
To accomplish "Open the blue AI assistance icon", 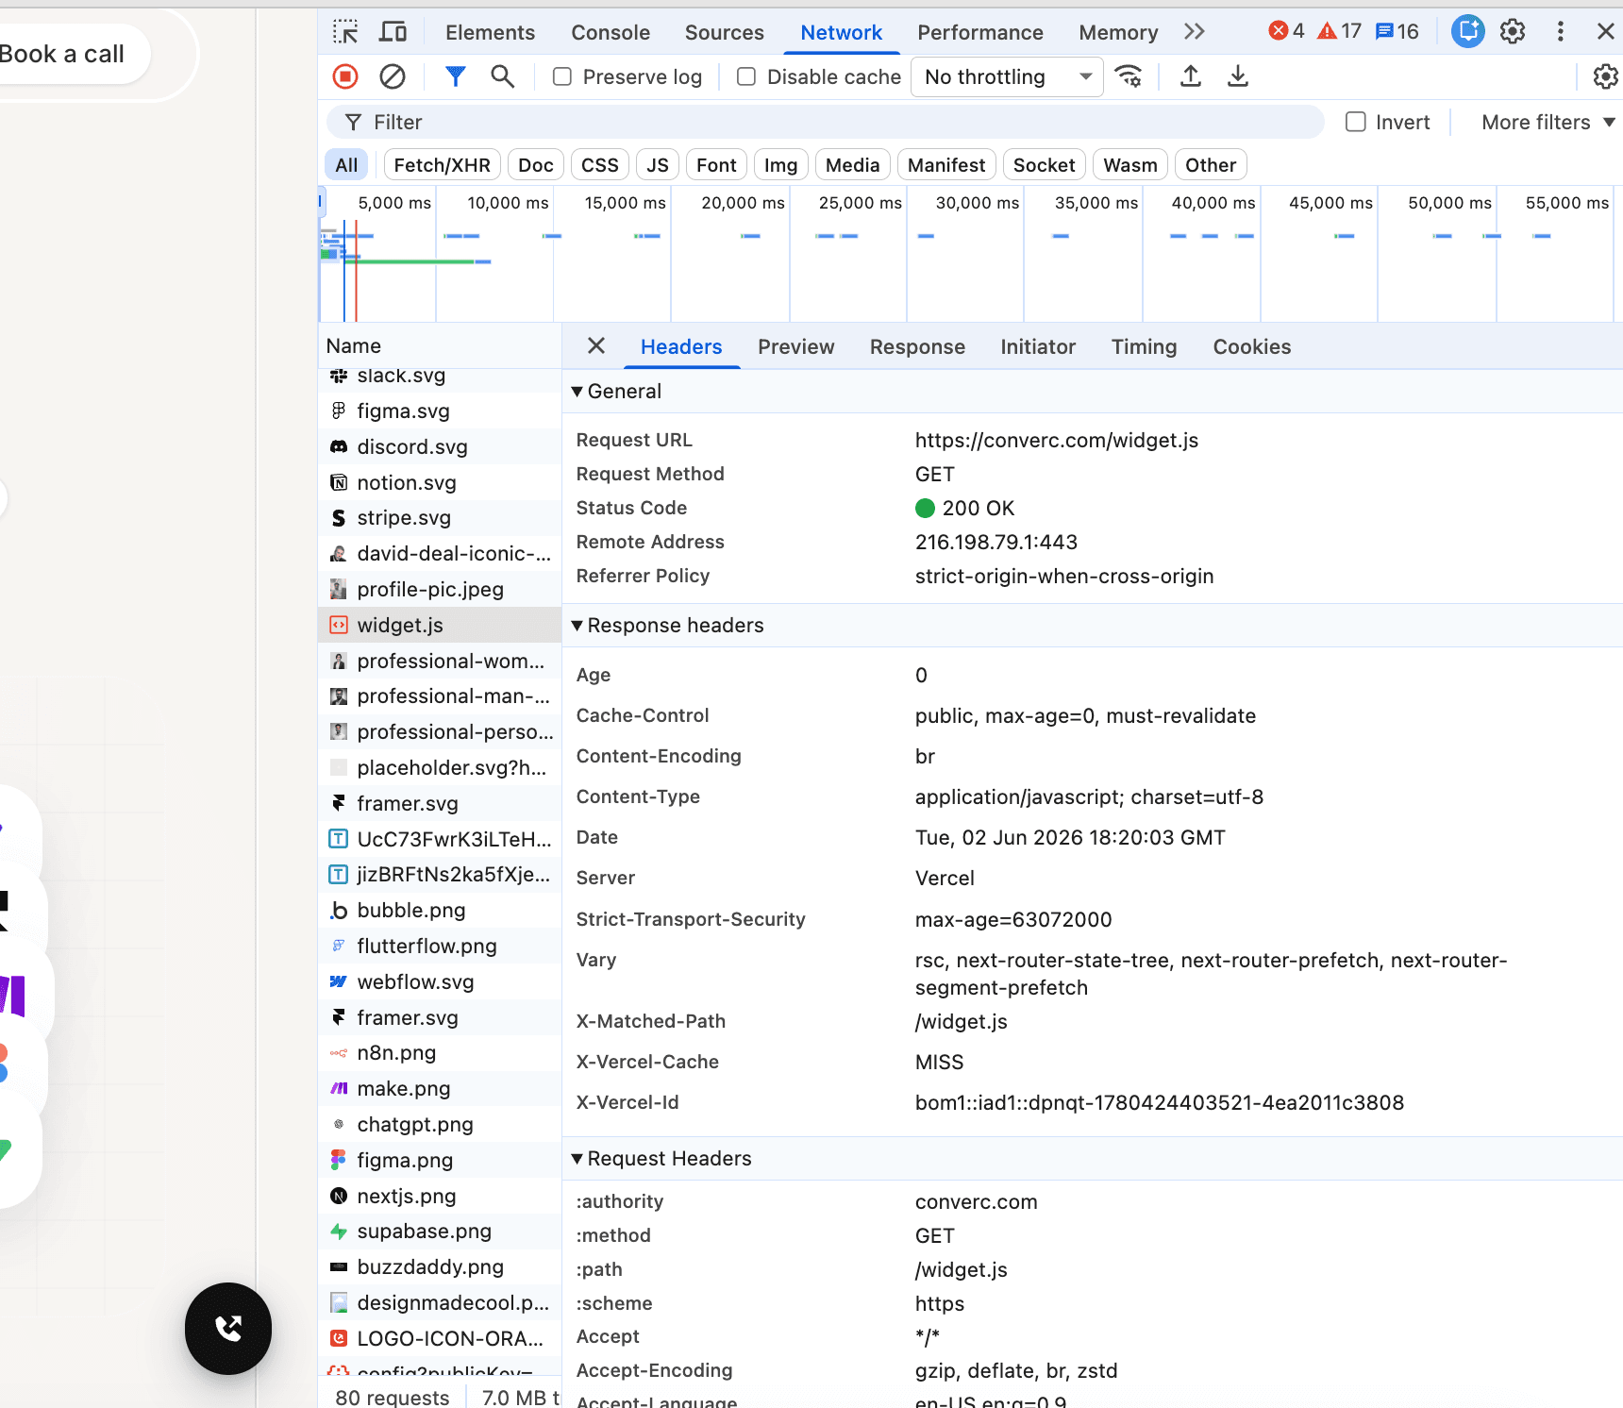I will click(x=1467, y=32).
